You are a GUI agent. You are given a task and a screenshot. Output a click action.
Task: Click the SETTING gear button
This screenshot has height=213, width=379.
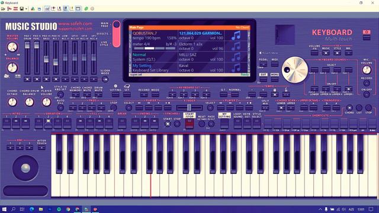115,94
